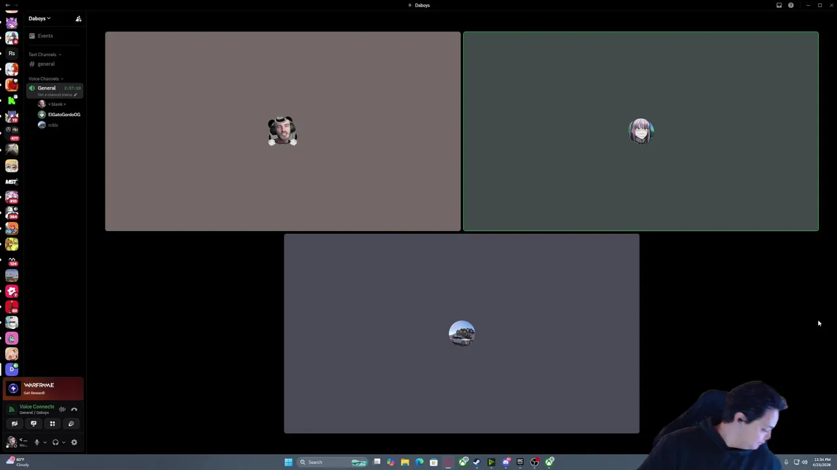Open the soundboard button
The width and height of the screenshot is (837, 470).
[71, 424]
